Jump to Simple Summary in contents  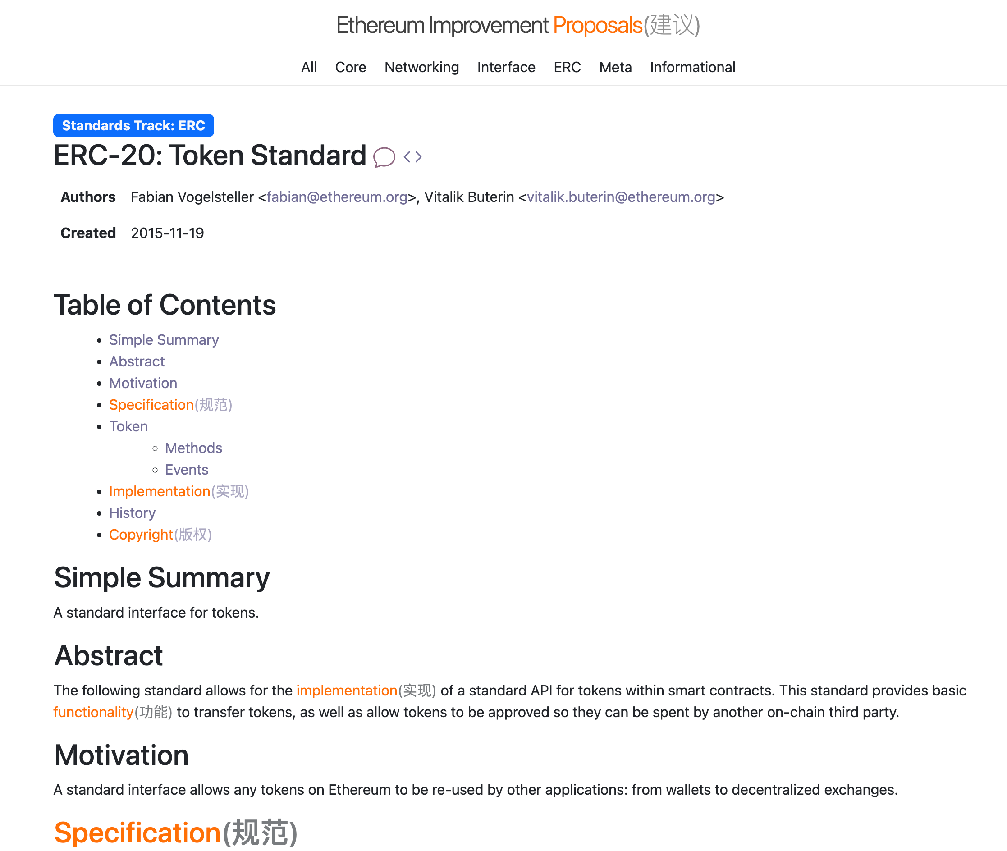coord(164,339)
